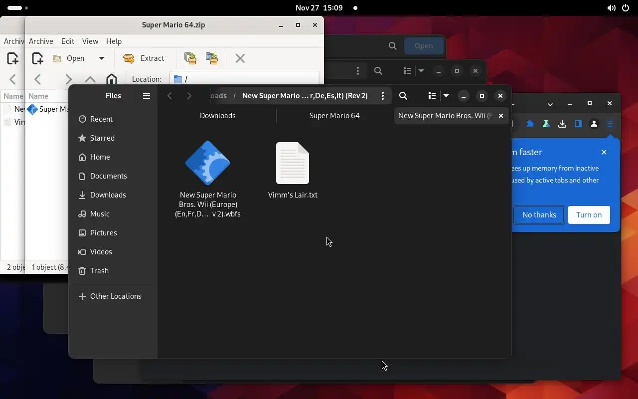This screenshot has width=638, height=399.
Task: Open Other Locations in Files sidebar
Action: click(x=113, y=296)
